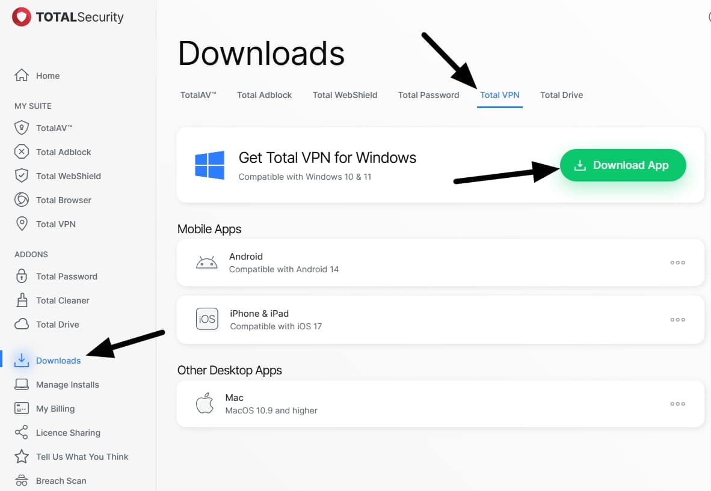The image size is (711, 491).
Task: Open TotalAV from My Suite
Action: click(54, 128)
